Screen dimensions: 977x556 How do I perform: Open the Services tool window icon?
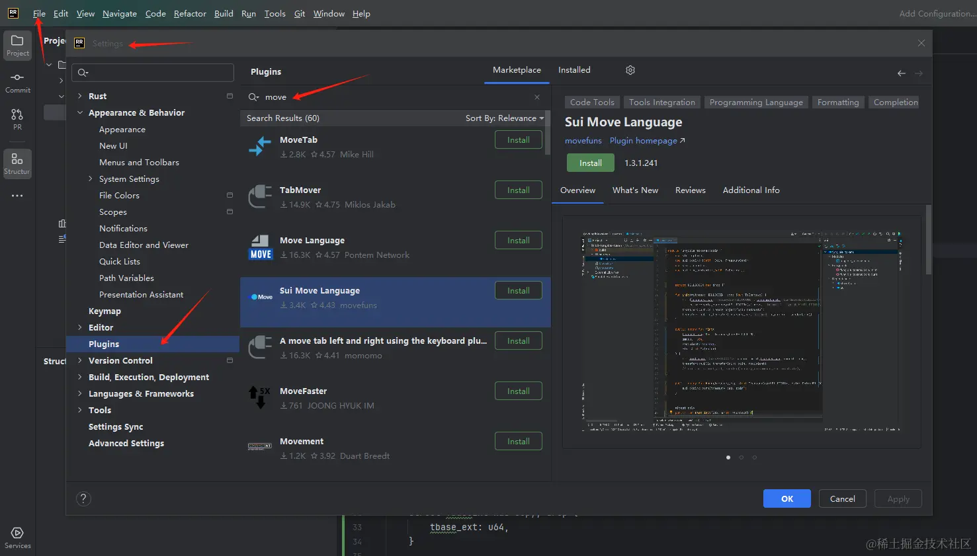[17, 537]
